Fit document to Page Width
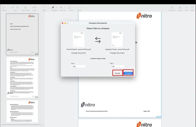 [x=25, y=8]
